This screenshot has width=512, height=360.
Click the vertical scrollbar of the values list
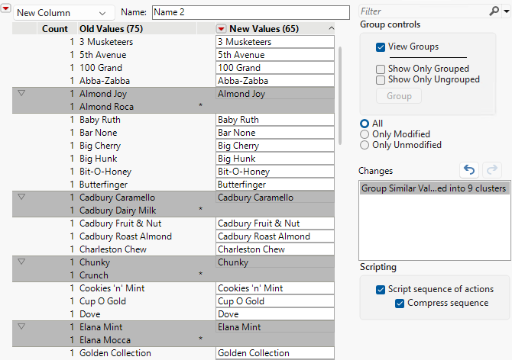point(340,95)
